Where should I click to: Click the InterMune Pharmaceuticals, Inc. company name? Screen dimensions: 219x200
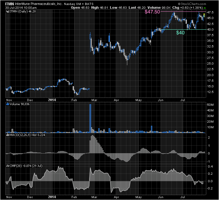point(39,4)
